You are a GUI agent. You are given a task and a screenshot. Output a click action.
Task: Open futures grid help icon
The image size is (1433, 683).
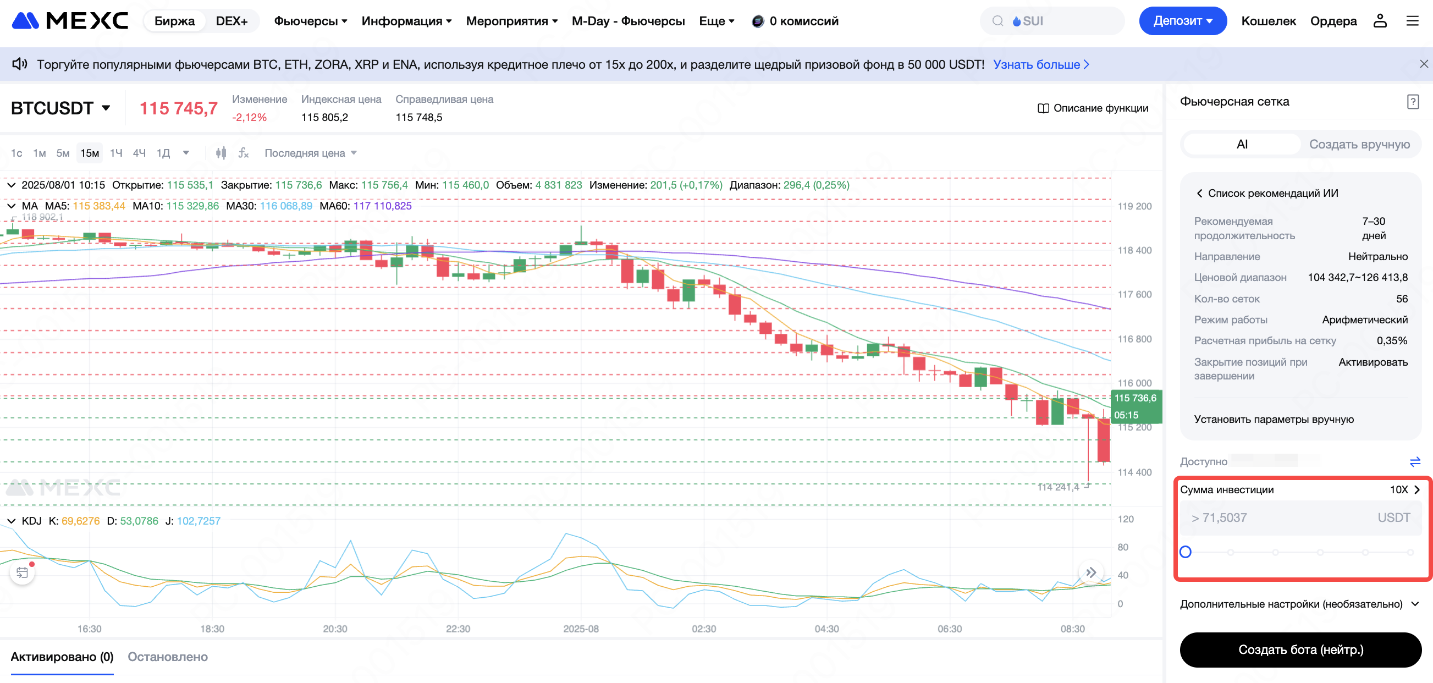click(1413, 102)
